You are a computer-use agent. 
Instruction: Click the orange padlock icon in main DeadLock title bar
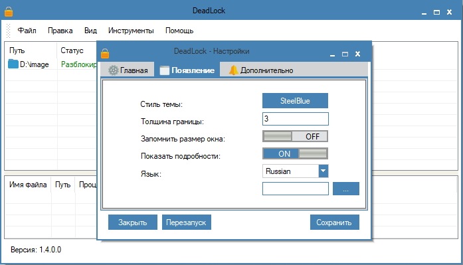(x=9, y=11)
